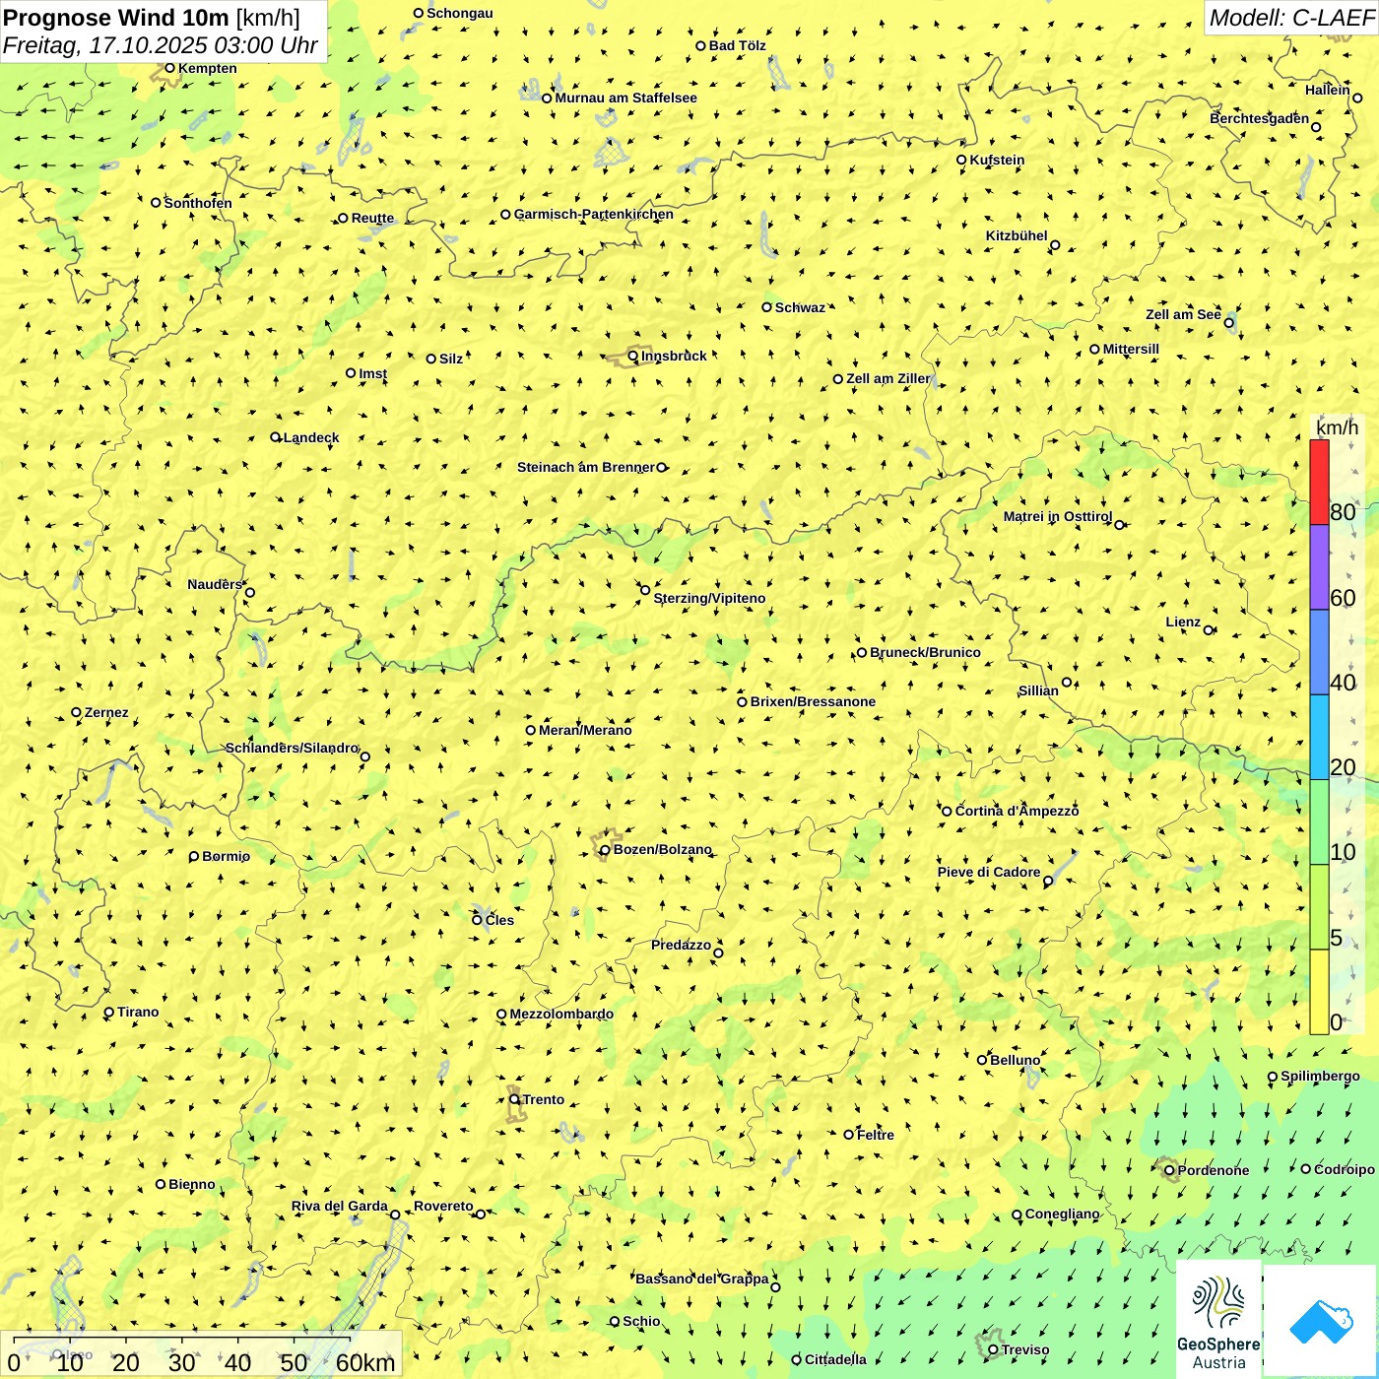Click the 'Kitzbühel' label
The image size is (1379, 1379).
(x=1017, y=235)
